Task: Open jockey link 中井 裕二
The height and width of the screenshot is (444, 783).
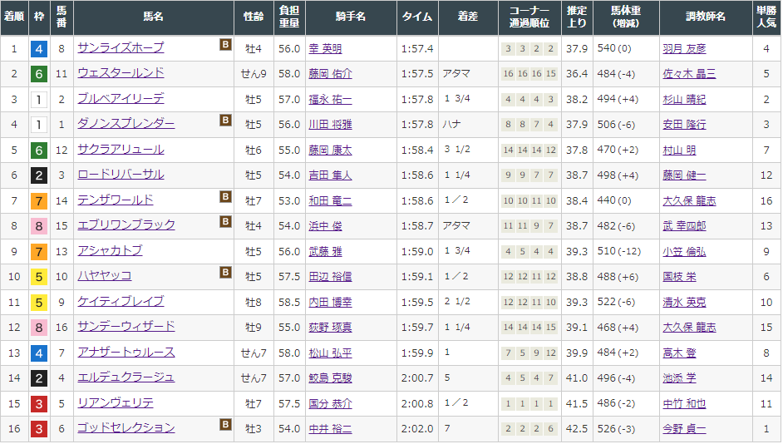Action: click(330, 429)
